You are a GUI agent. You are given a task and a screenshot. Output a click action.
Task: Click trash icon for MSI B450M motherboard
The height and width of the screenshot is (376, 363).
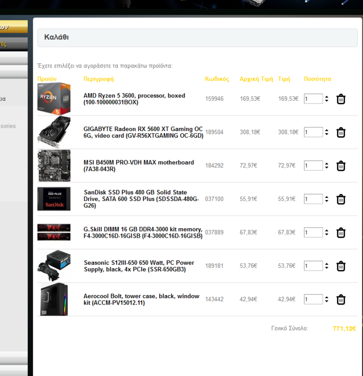click(x=341, y=166)
